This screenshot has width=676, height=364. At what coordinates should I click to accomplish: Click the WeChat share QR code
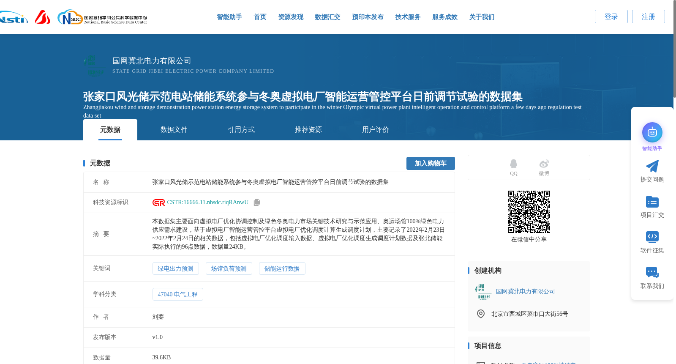point(529,212)
